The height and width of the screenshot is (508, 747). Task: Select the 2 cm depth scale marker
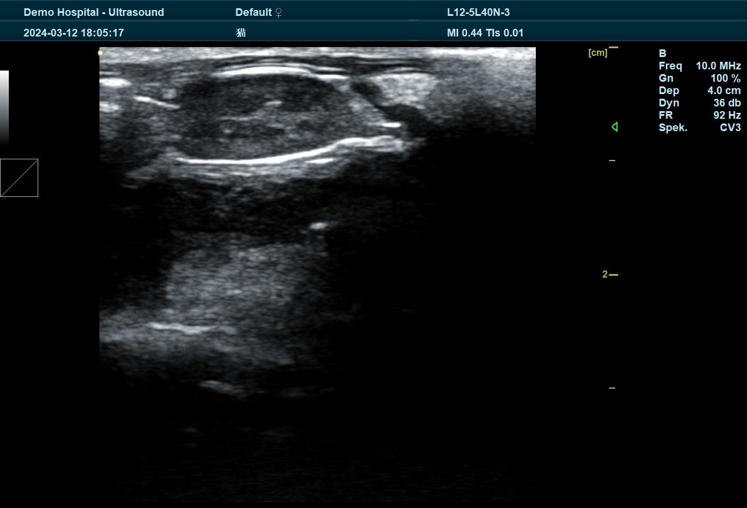[605, 275]
